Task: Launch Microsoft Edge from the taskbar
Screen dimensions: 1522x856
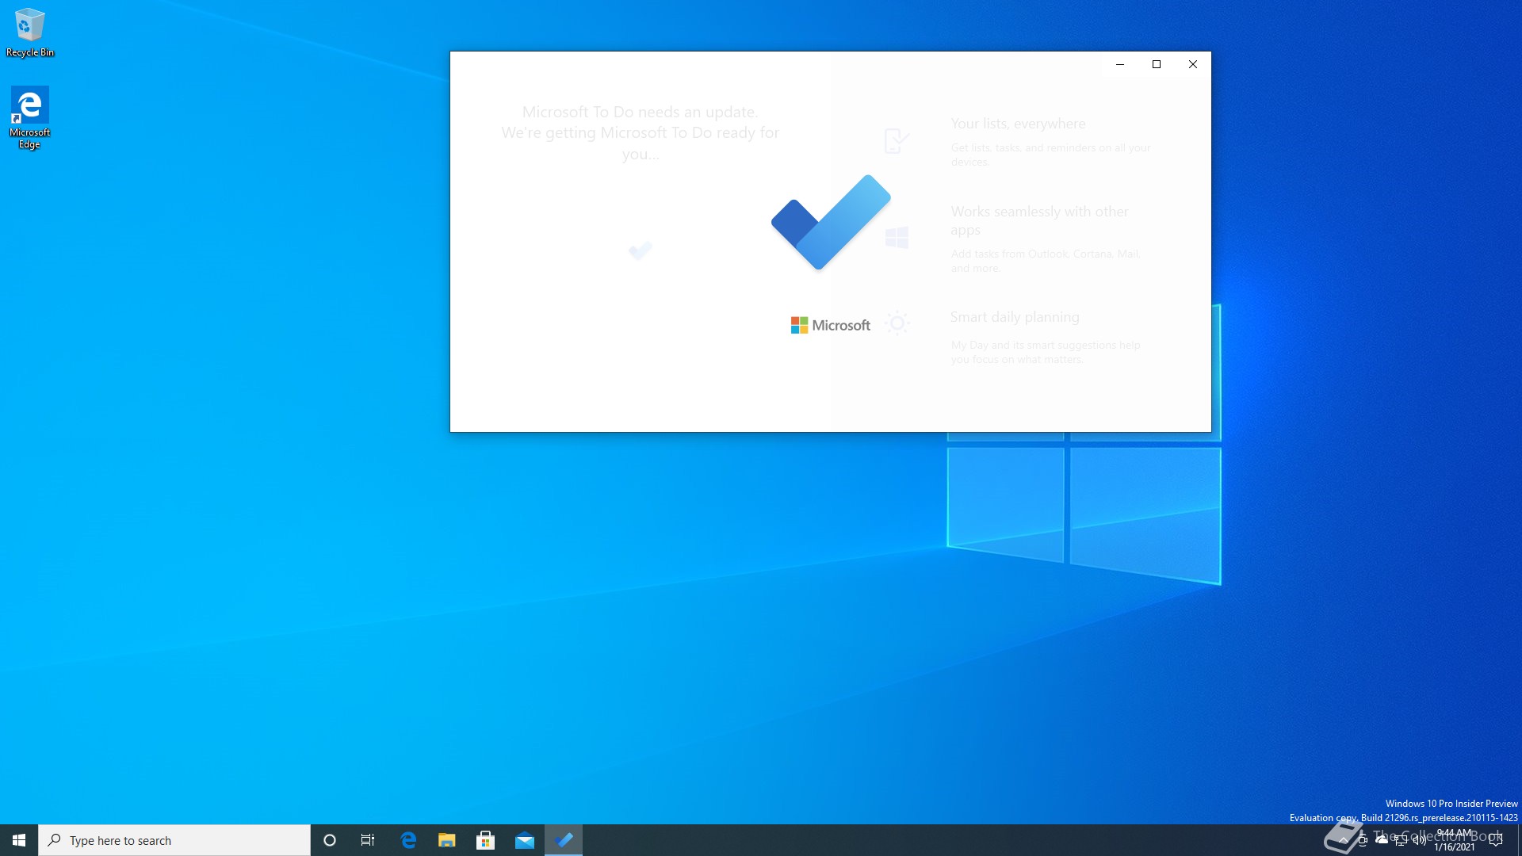Action: click(408, 840)
